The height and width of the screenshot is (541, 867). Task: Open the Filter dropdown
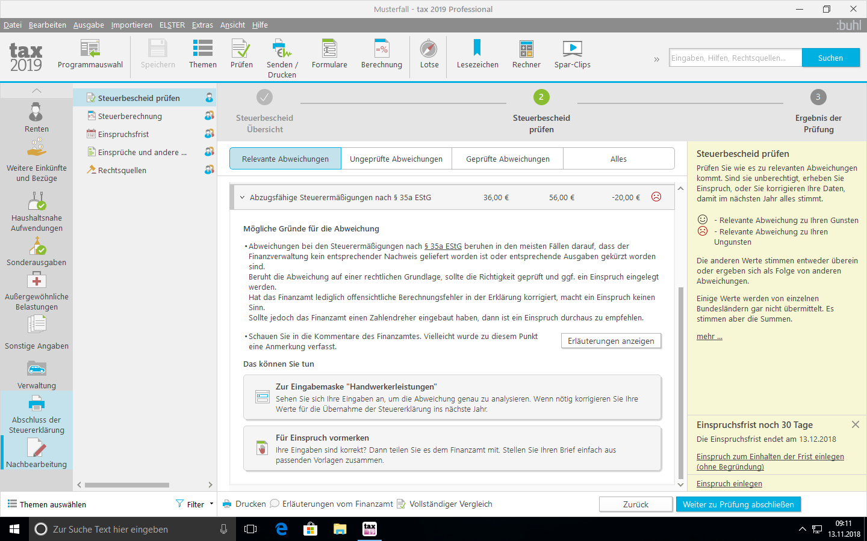pos(195,504)
